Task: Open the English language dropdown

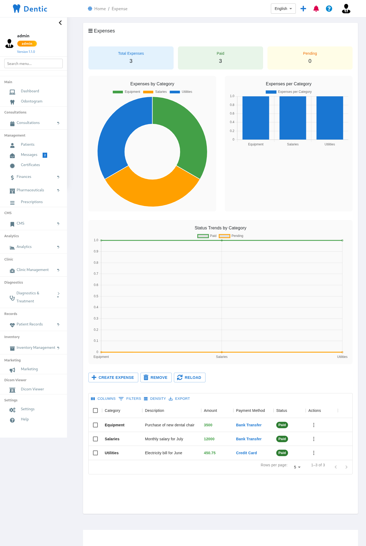Action: point(283,9)
